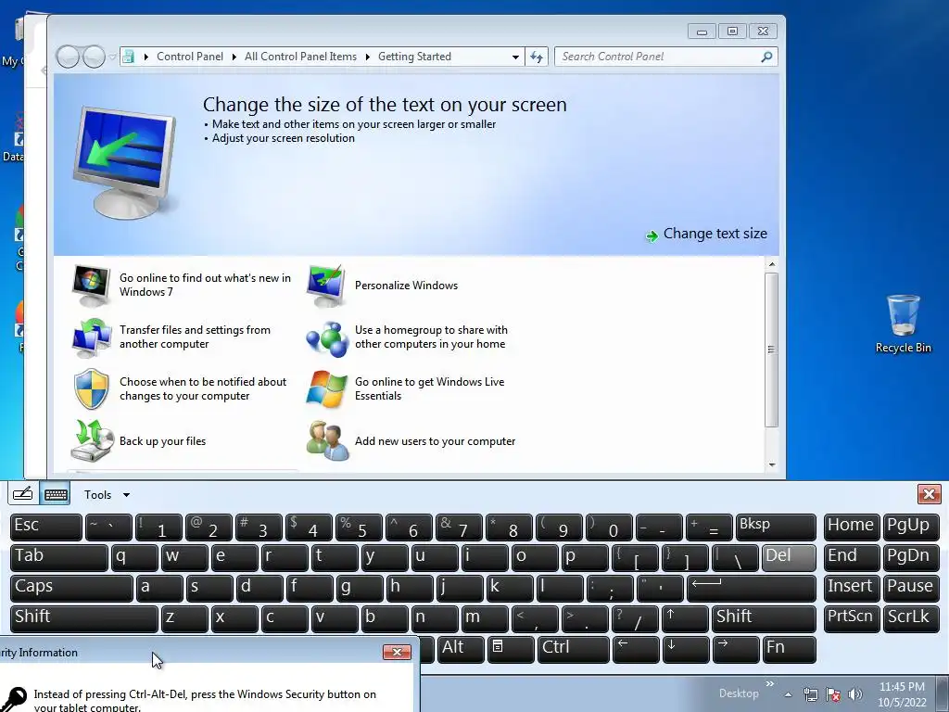949x712 pixels.
Task: Open 'Personalize Windows' text link
Action: click(x=406, y=286)
